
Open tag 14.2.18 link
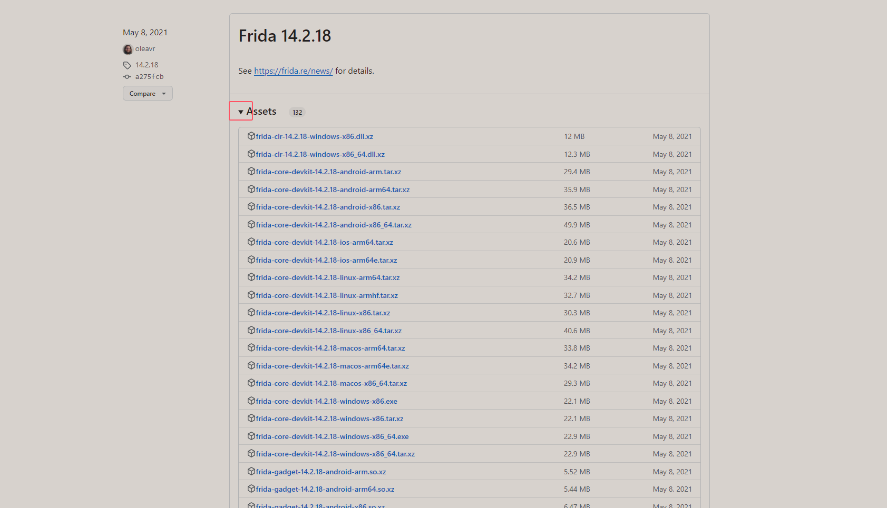(x=147, y=65)
